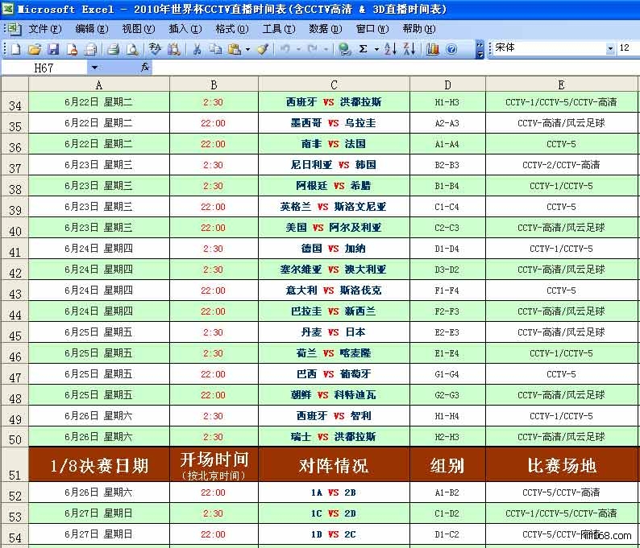Sort ascending with the A-Z icon
Viewport: 640px width, 548px height.
click(390, 49)
